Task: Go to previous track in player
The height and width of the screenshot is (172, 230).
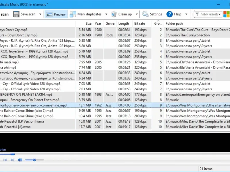Action: click(x=5, y=160)
